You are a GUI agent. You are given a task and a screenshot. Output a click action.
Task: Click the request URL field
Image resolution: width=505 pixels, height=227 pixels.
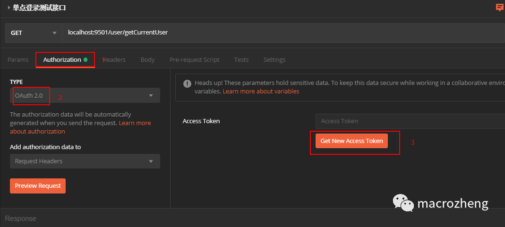283,33
